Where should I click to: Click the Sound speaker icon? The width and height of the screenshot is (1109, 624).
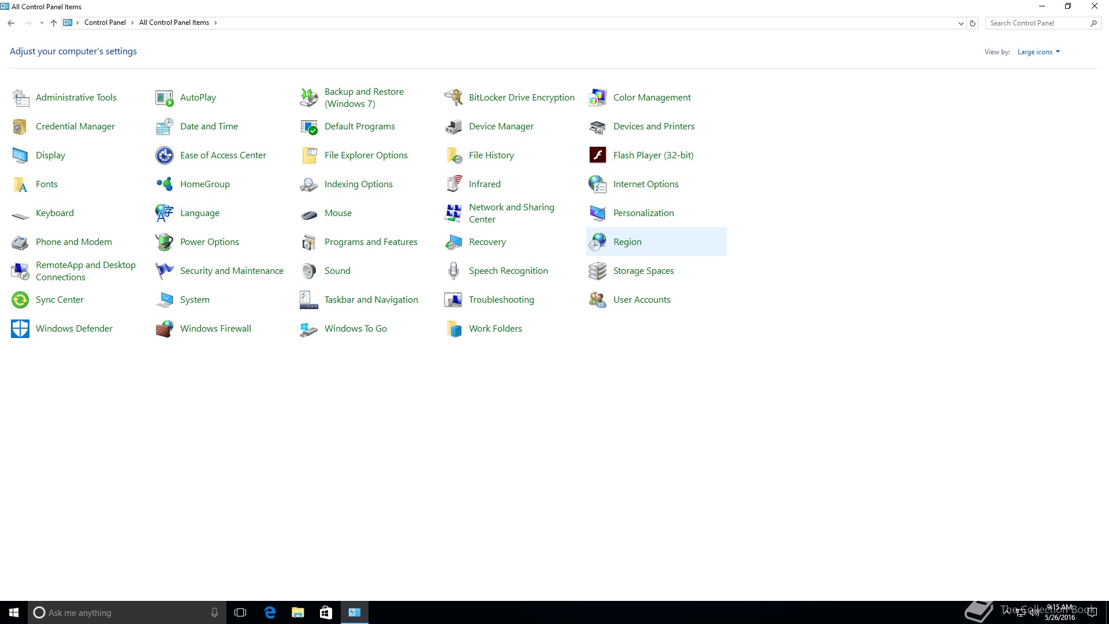coord(309,271)
